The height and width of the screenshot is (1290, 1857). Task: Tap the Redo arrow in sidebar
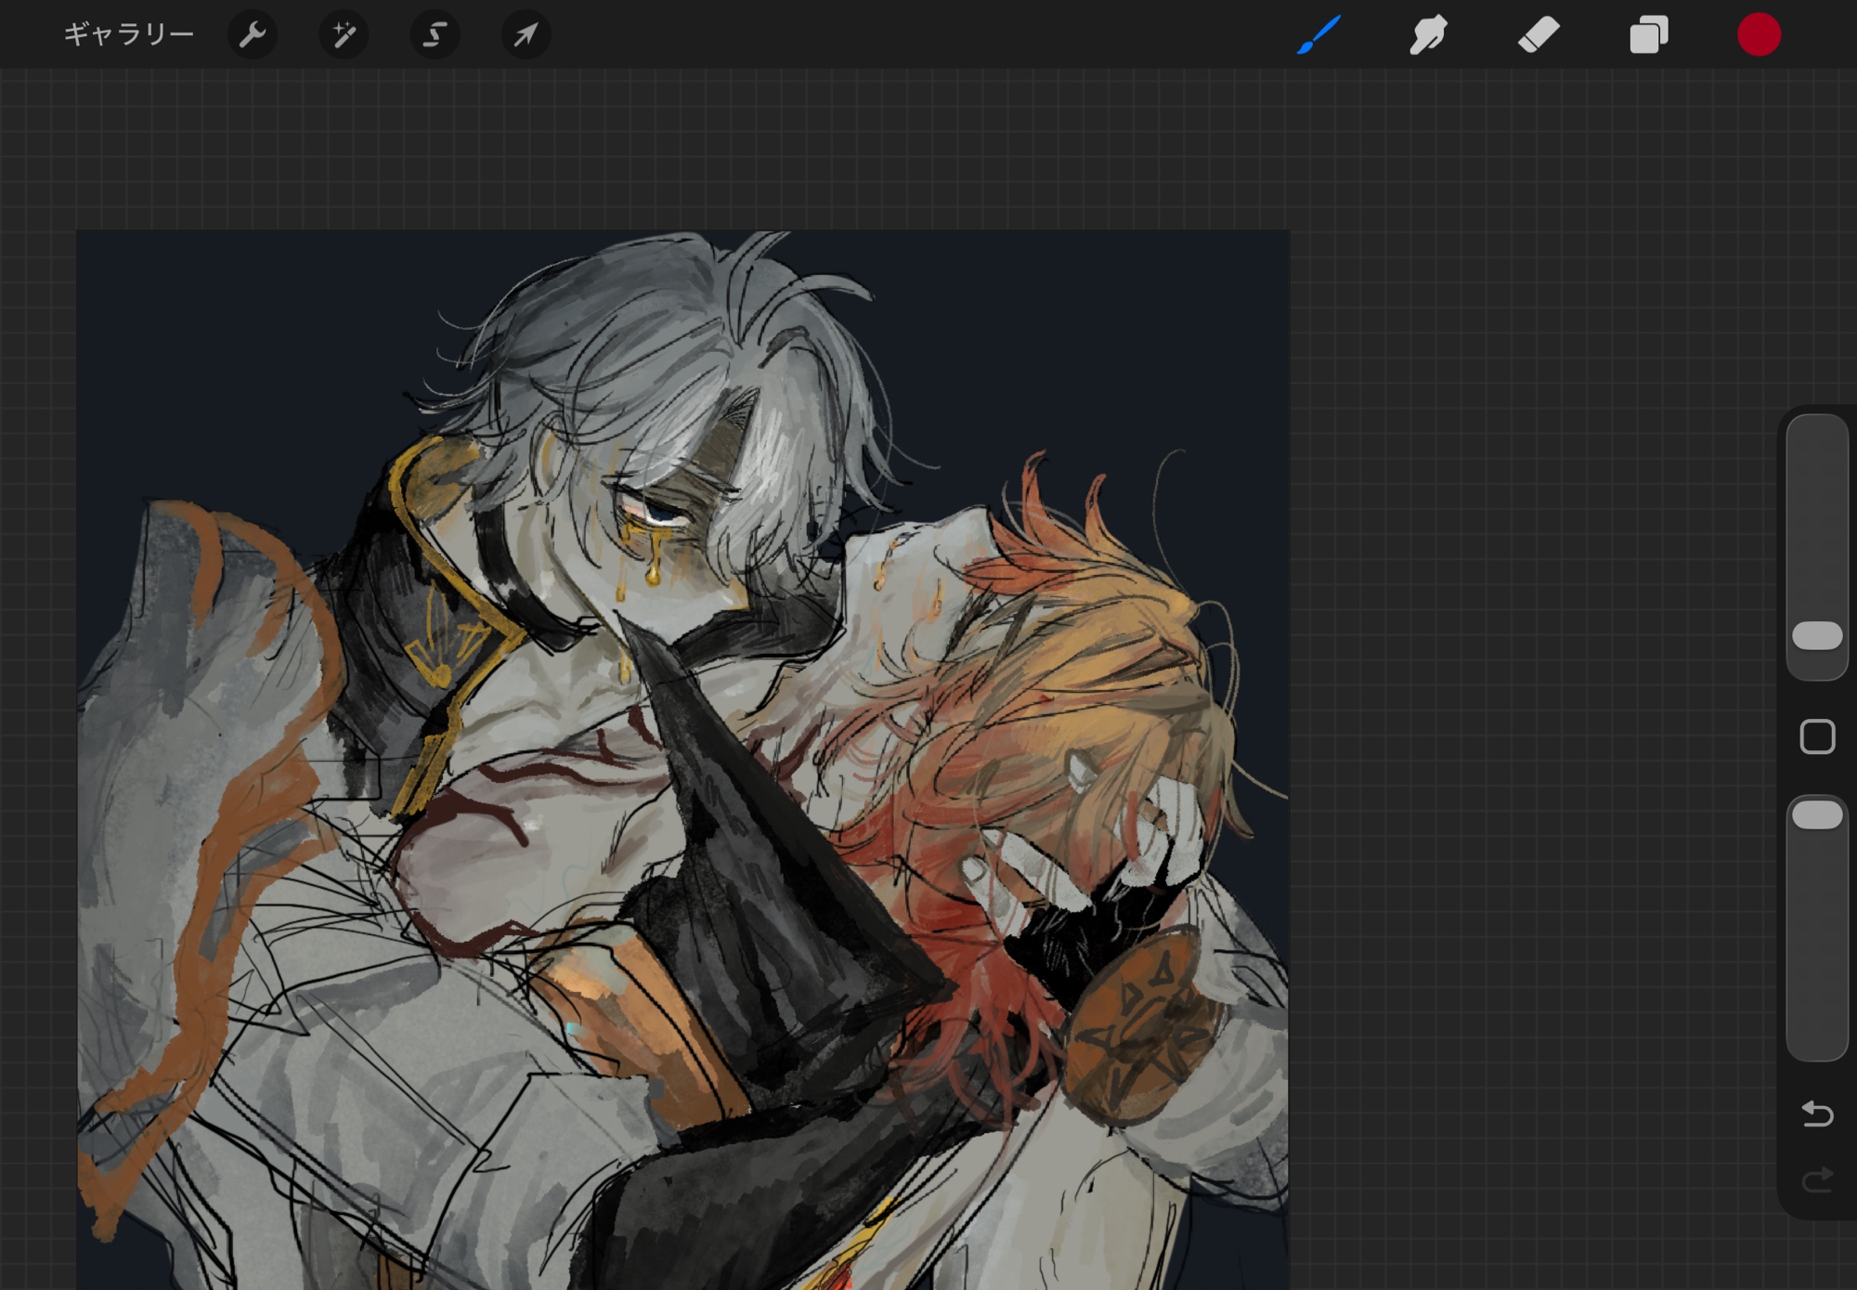click(x=1817, y=1179)
